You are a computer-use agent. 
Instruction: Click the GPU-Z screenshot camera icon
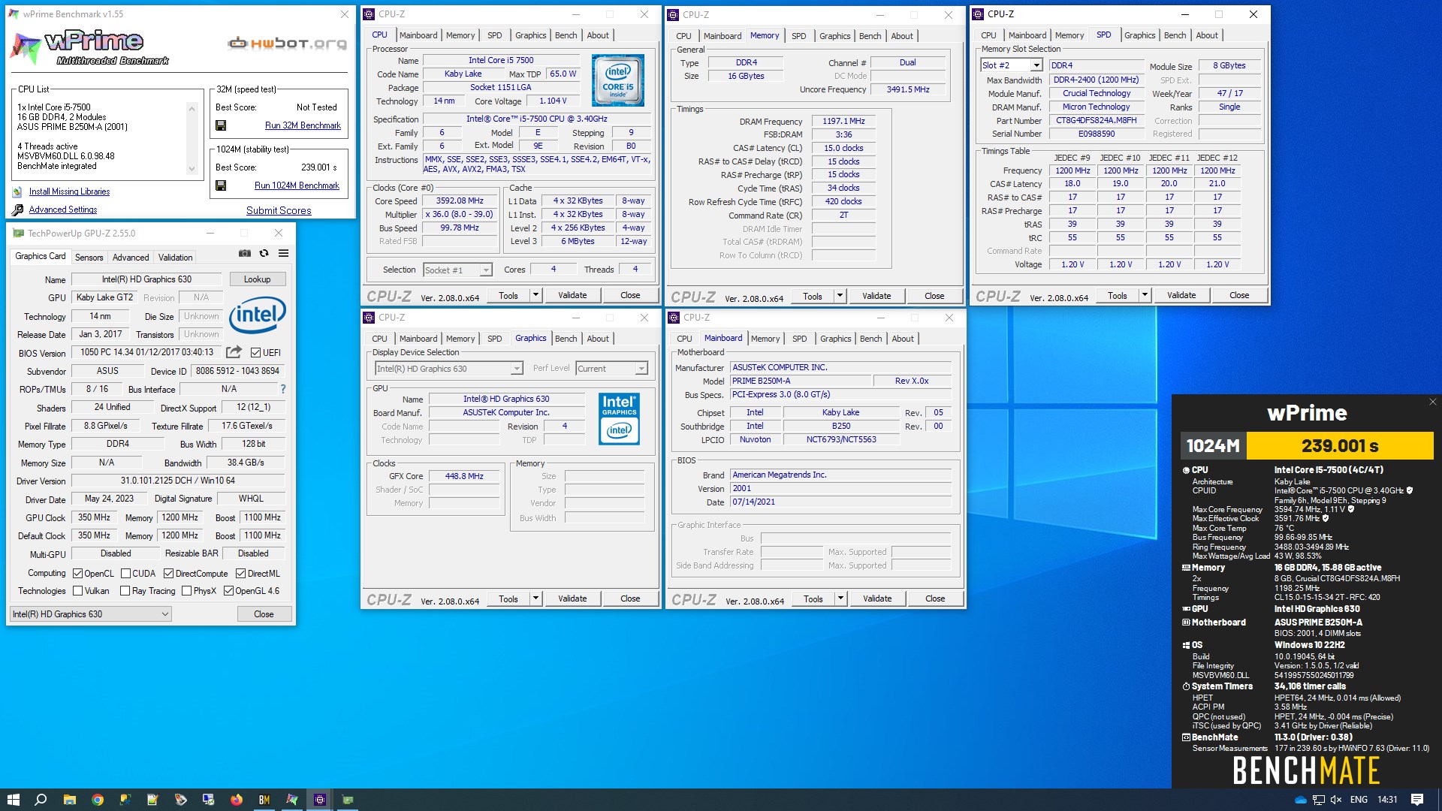(245, 254)
